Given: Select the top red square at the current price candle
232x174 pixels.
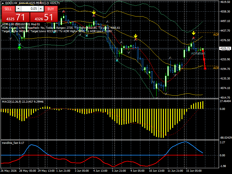Looking at the screenshot, I should click(203, 50).
